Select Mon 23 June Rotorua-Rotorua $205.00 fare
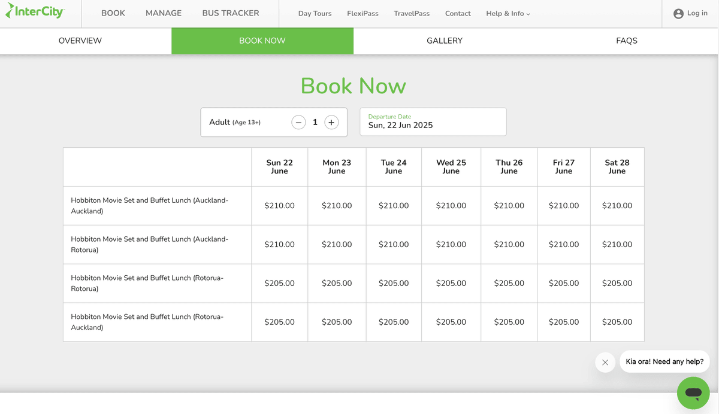Image resolution: width=719 pixels, height=414 pixels. [337, 284]
